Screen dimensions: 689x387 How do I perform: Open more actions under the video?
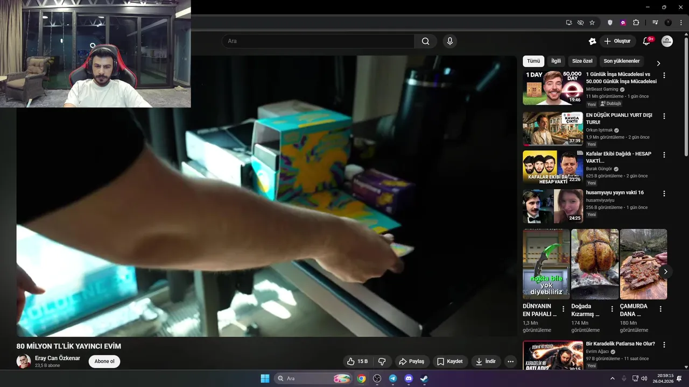(510, 361)
